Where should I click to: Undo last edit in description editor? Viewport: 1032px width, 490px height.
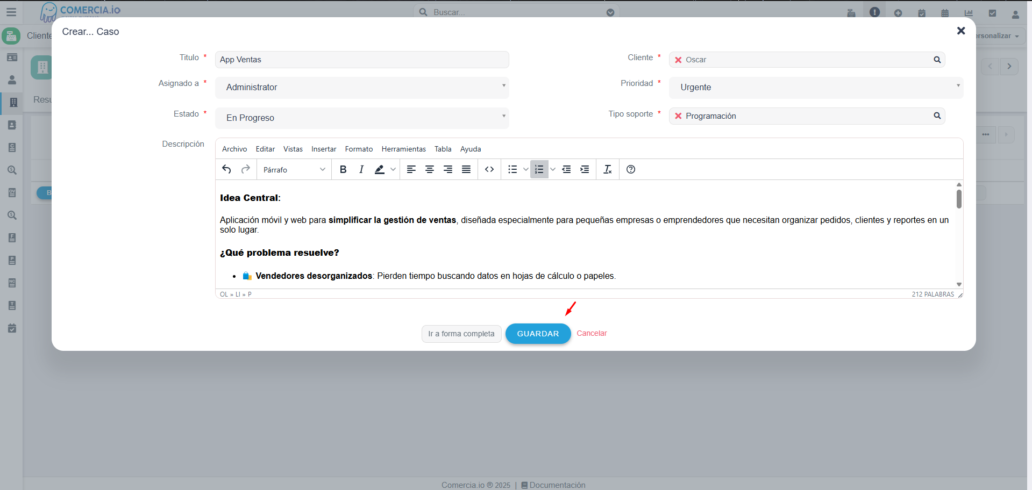226,169
